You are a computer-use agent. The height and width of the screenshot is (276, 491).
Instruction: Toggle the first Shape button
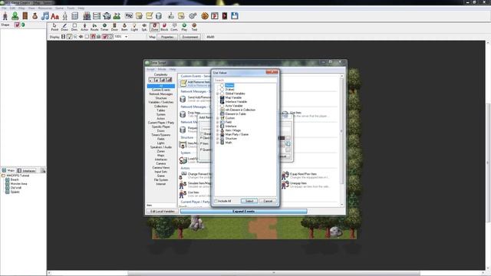point(17,25)
